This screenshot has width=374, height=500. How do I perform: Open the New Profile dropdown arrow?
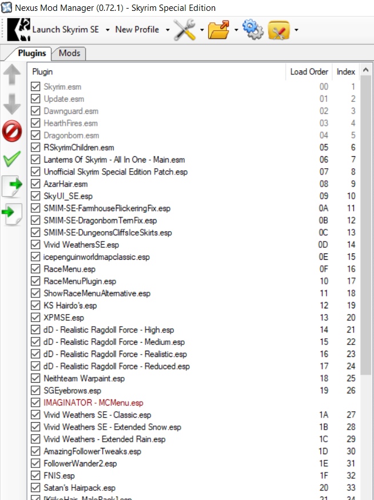(168, 30)
